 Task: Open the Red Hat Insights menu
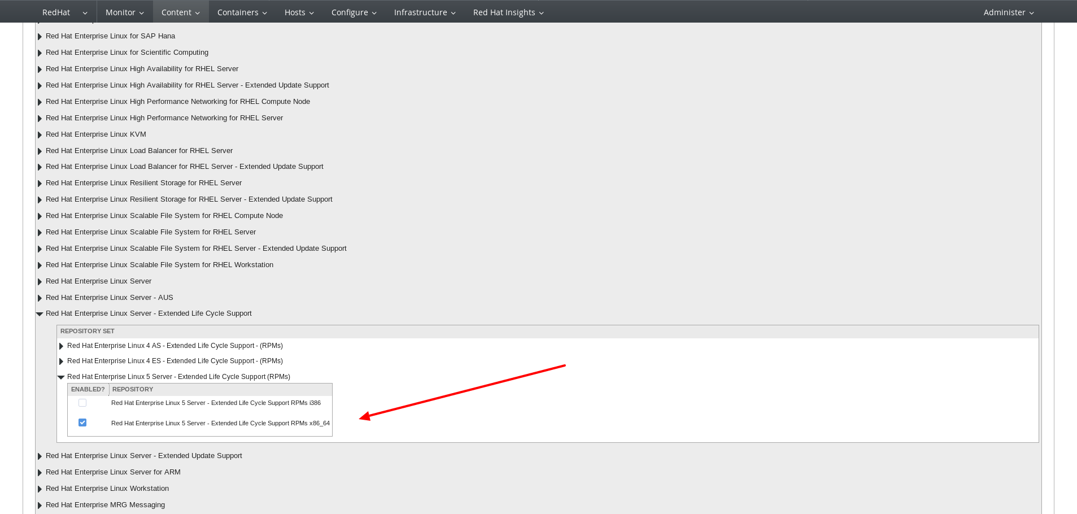[x=508, y=12]
